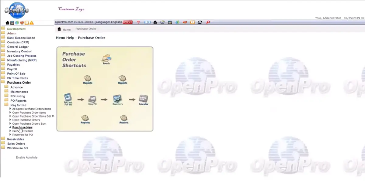
Task: Click the Purchase Order breadcrumb link
Action: pyautogui.click(x=86, y=29)
